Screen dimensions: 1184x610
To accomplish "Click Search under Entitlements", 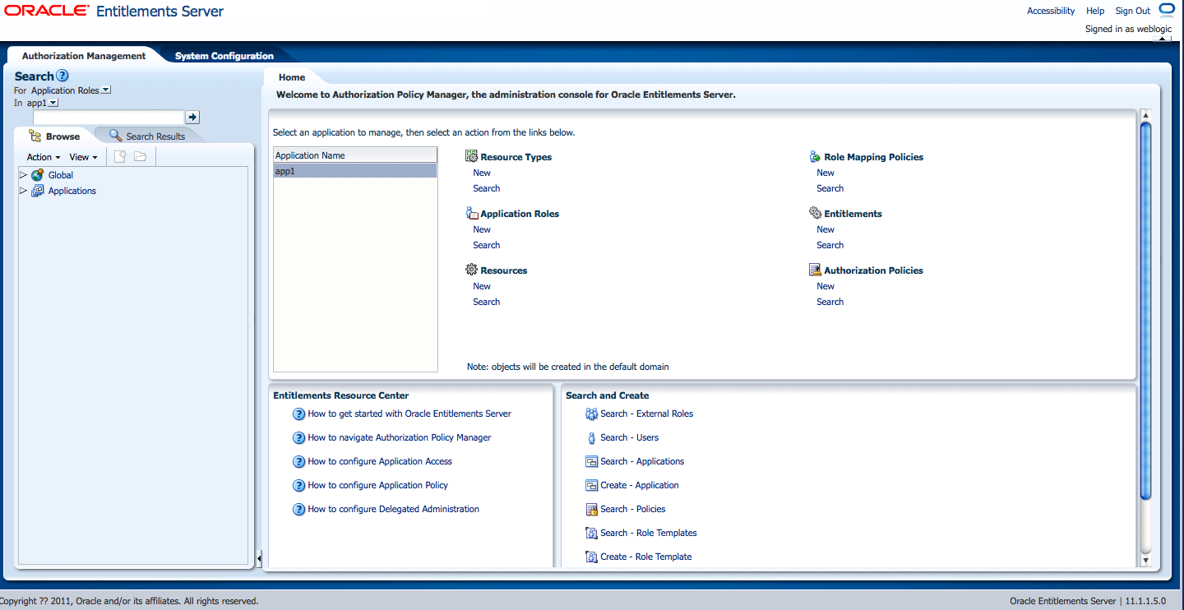I will click(830, 245).
